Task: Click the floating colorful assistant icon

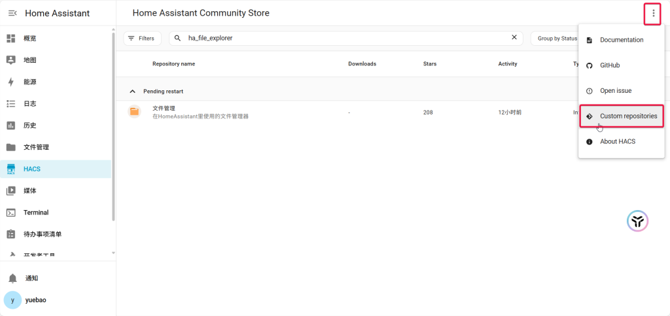Action: (637, 220)
